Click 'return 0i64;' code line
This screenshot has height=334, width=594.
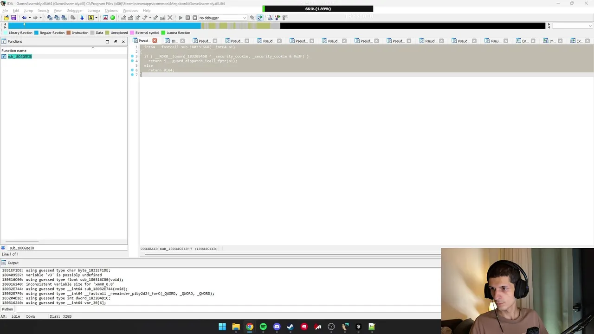click(x=161, y=70)
